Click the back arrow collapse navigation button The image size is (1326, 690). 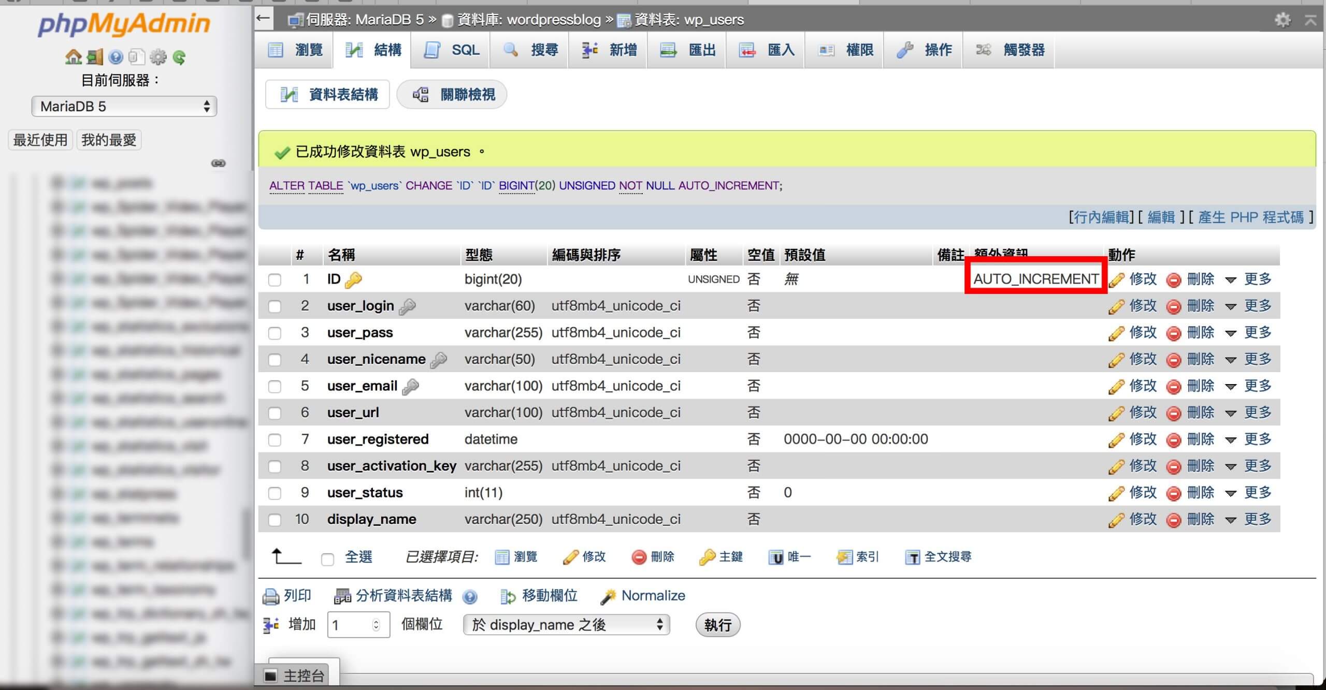(263, 19)
